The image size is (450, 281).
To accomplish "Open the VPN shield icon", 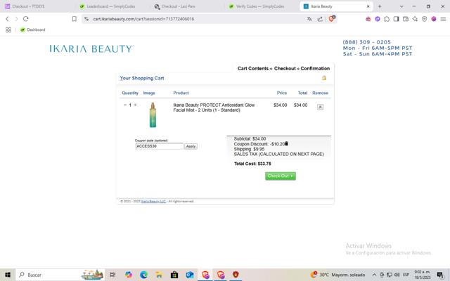I will (x=425, y=19).
